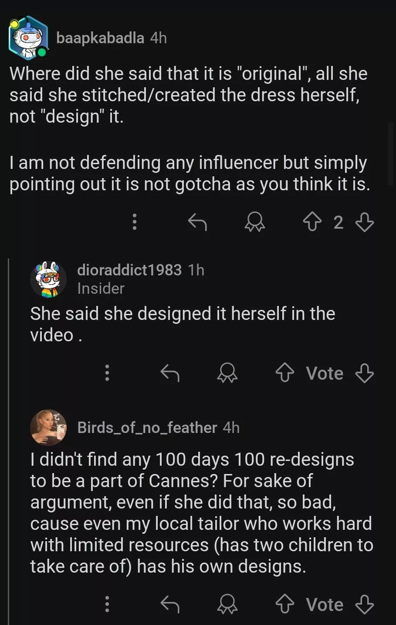Viewport: 396px width, 625px height.
Task: Downvote dioraddict1983's reply
Action: coord(364,373)
